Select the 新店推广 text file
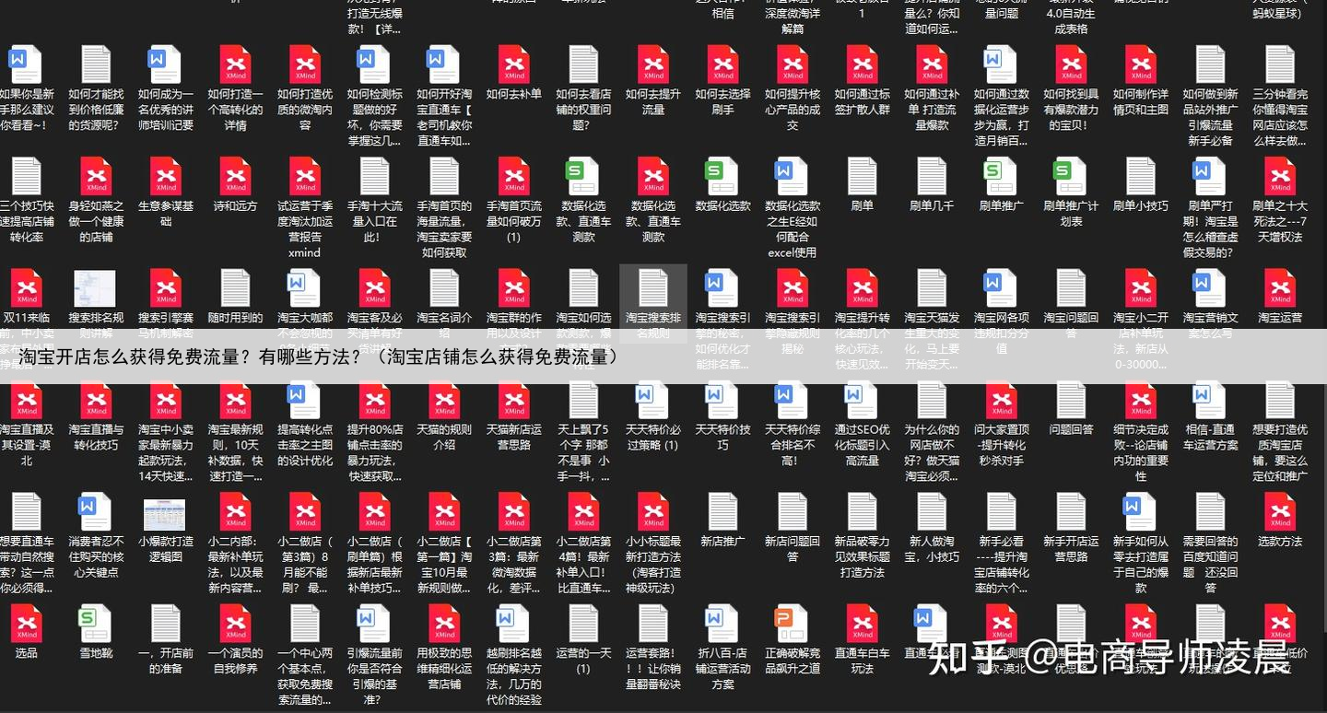 (722, 513)
